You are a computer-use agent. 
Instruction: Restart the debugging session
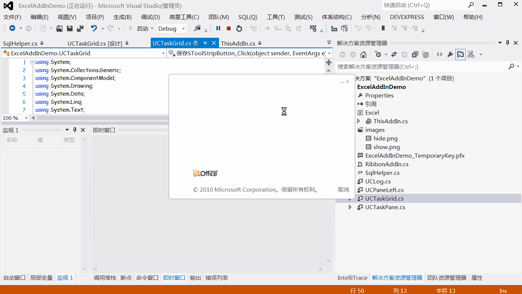click(x=239, y=28)
